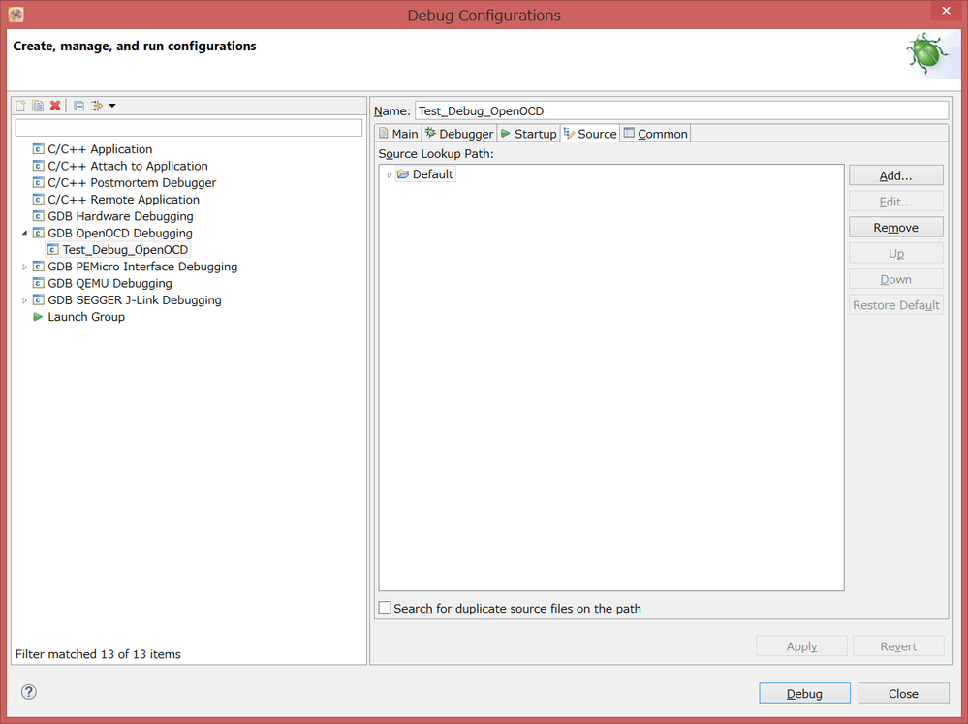Select the Launch Group configuration type

(86, 316)
